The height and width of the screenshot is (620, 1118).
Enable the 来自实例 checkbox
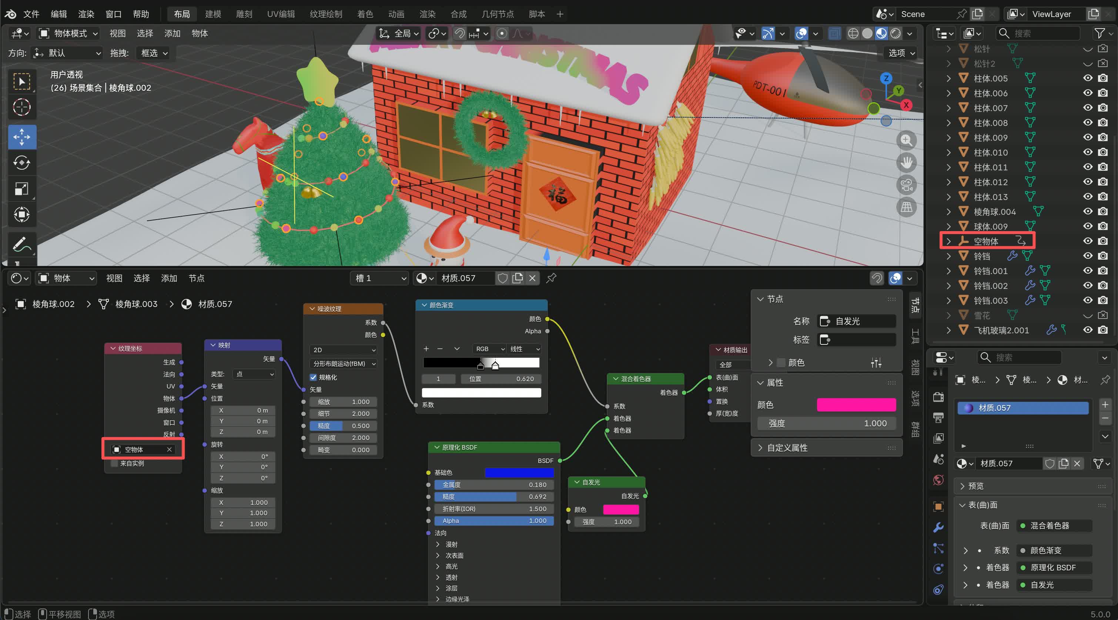[x=115, y=463]
